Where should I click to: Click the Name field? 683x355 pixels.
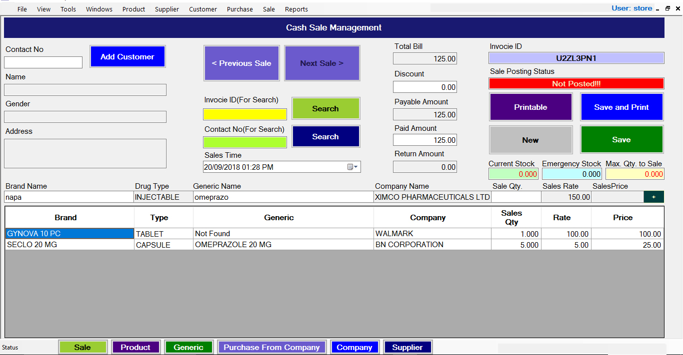[x=85, y=90]
